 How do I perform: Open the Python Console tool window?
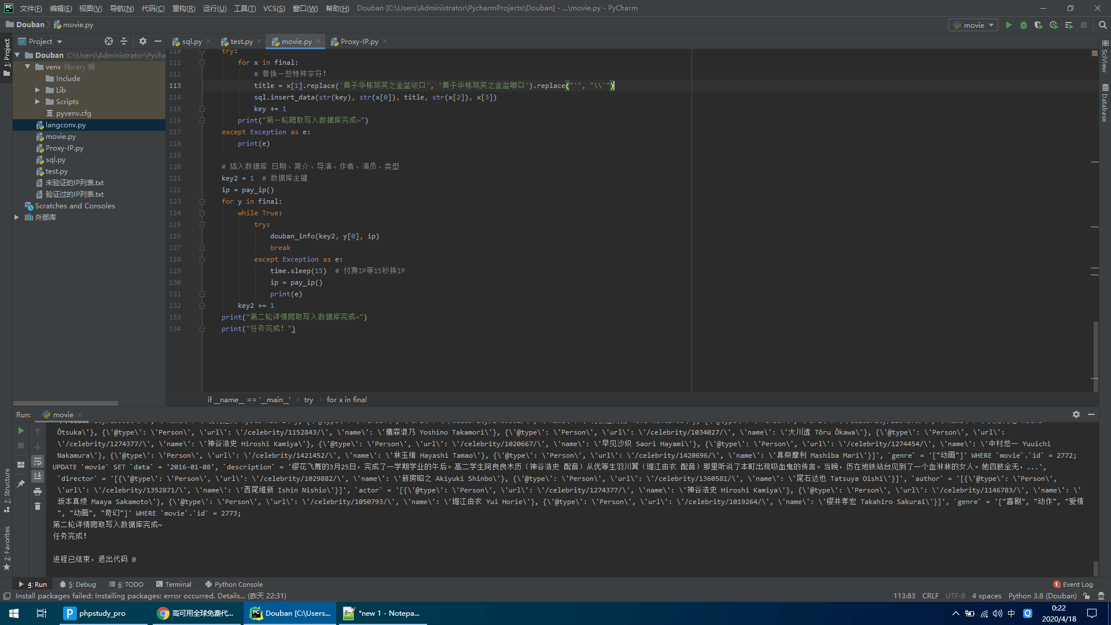[x=234, y=584]
